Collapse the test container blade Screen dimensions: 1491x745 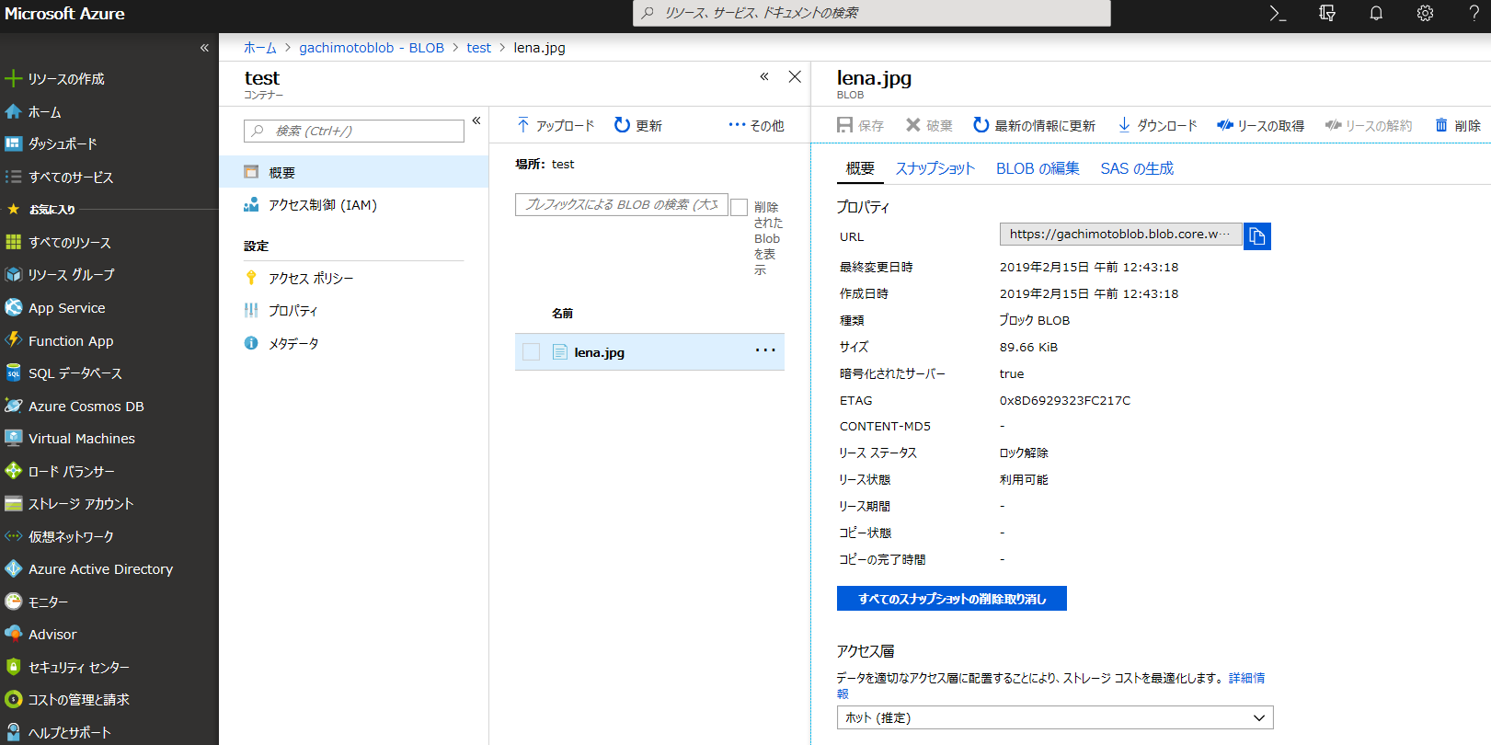coord(763,76)
